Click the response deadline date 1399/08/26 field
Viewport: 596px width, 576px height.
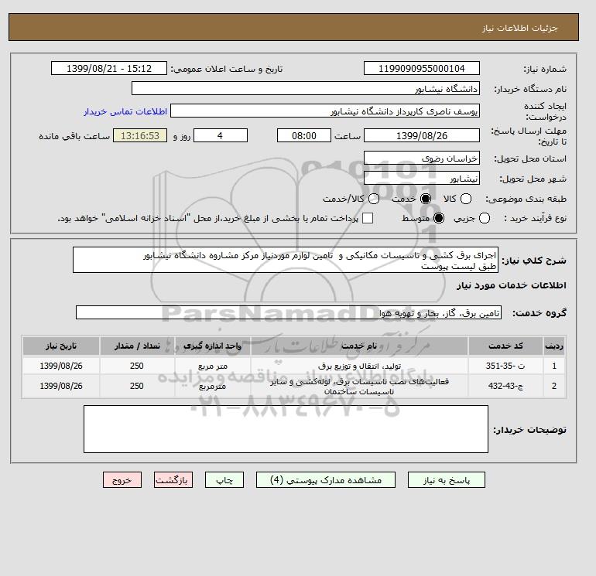tap(422, 135)
